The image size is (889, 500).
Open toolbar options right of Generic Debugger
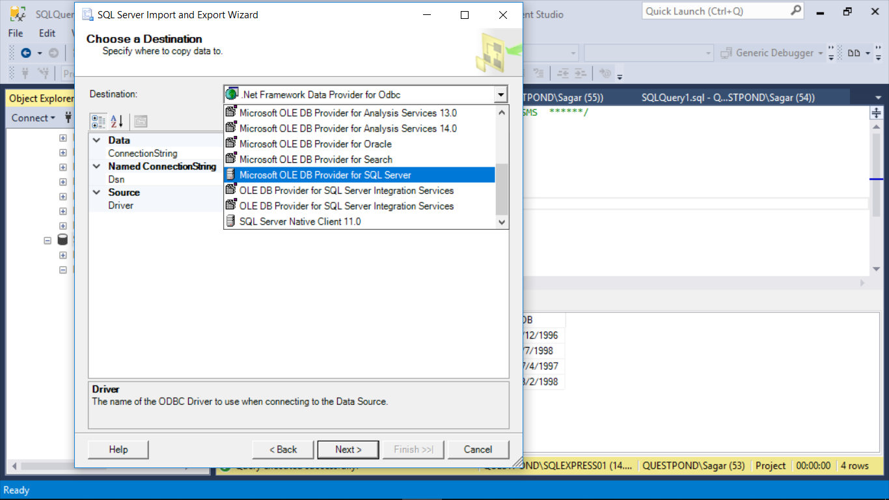click(831, 55)
